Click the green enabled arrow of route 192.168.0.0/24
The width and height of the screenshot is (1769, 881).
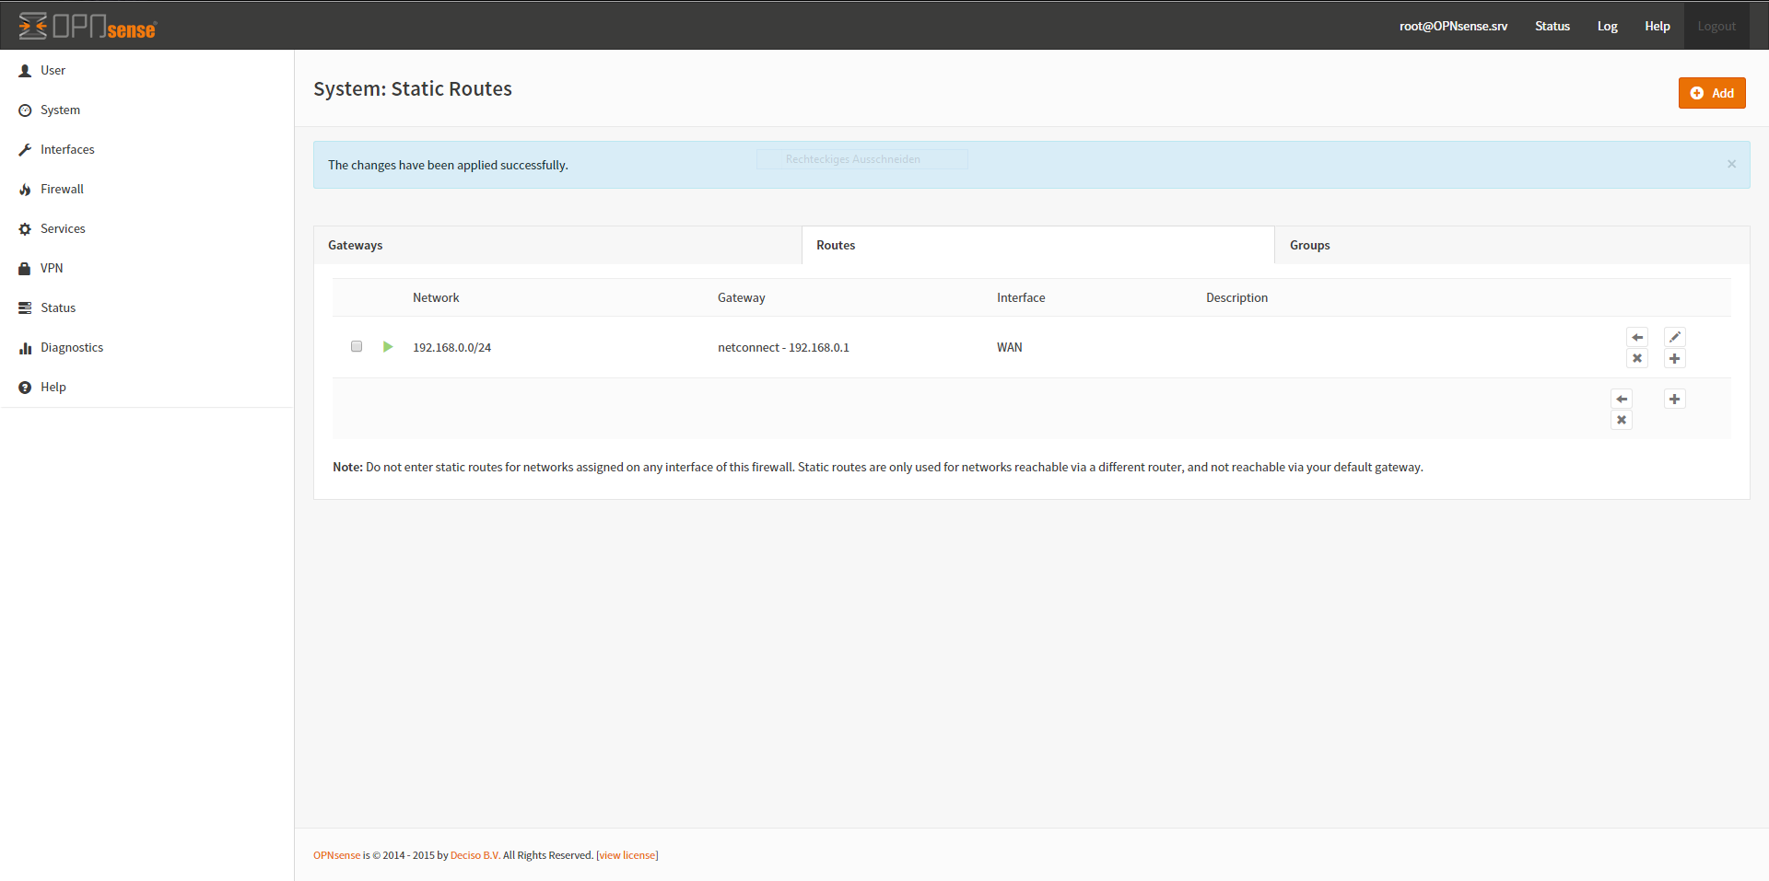(x=388, y=347)
